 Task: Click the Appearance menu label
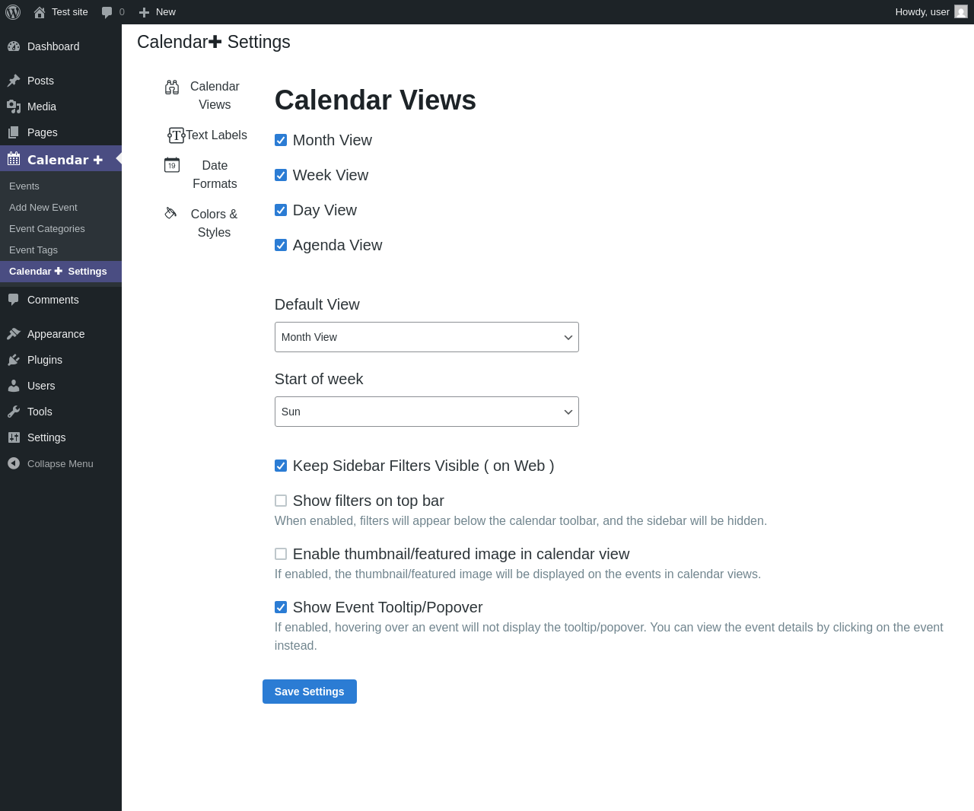[x=56, y=334]
